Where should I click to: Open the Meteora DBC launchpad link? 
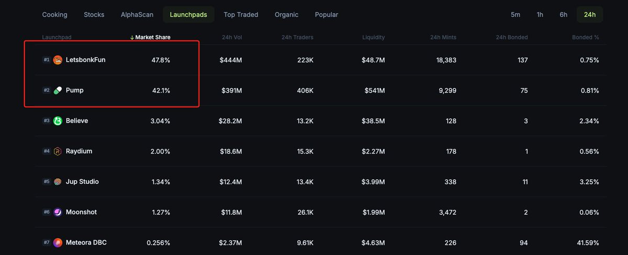pos(86,242)
